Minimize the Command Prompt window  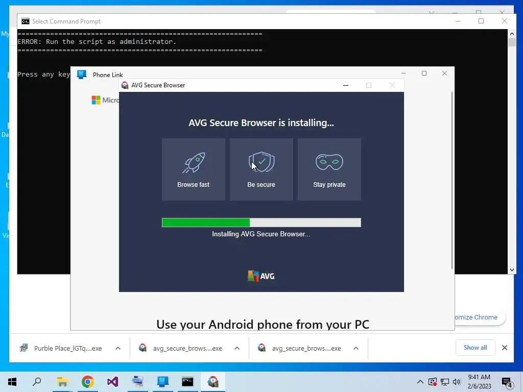click(458, 21)
